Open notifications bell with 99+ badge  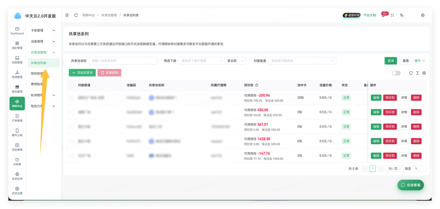coord(383,15)
